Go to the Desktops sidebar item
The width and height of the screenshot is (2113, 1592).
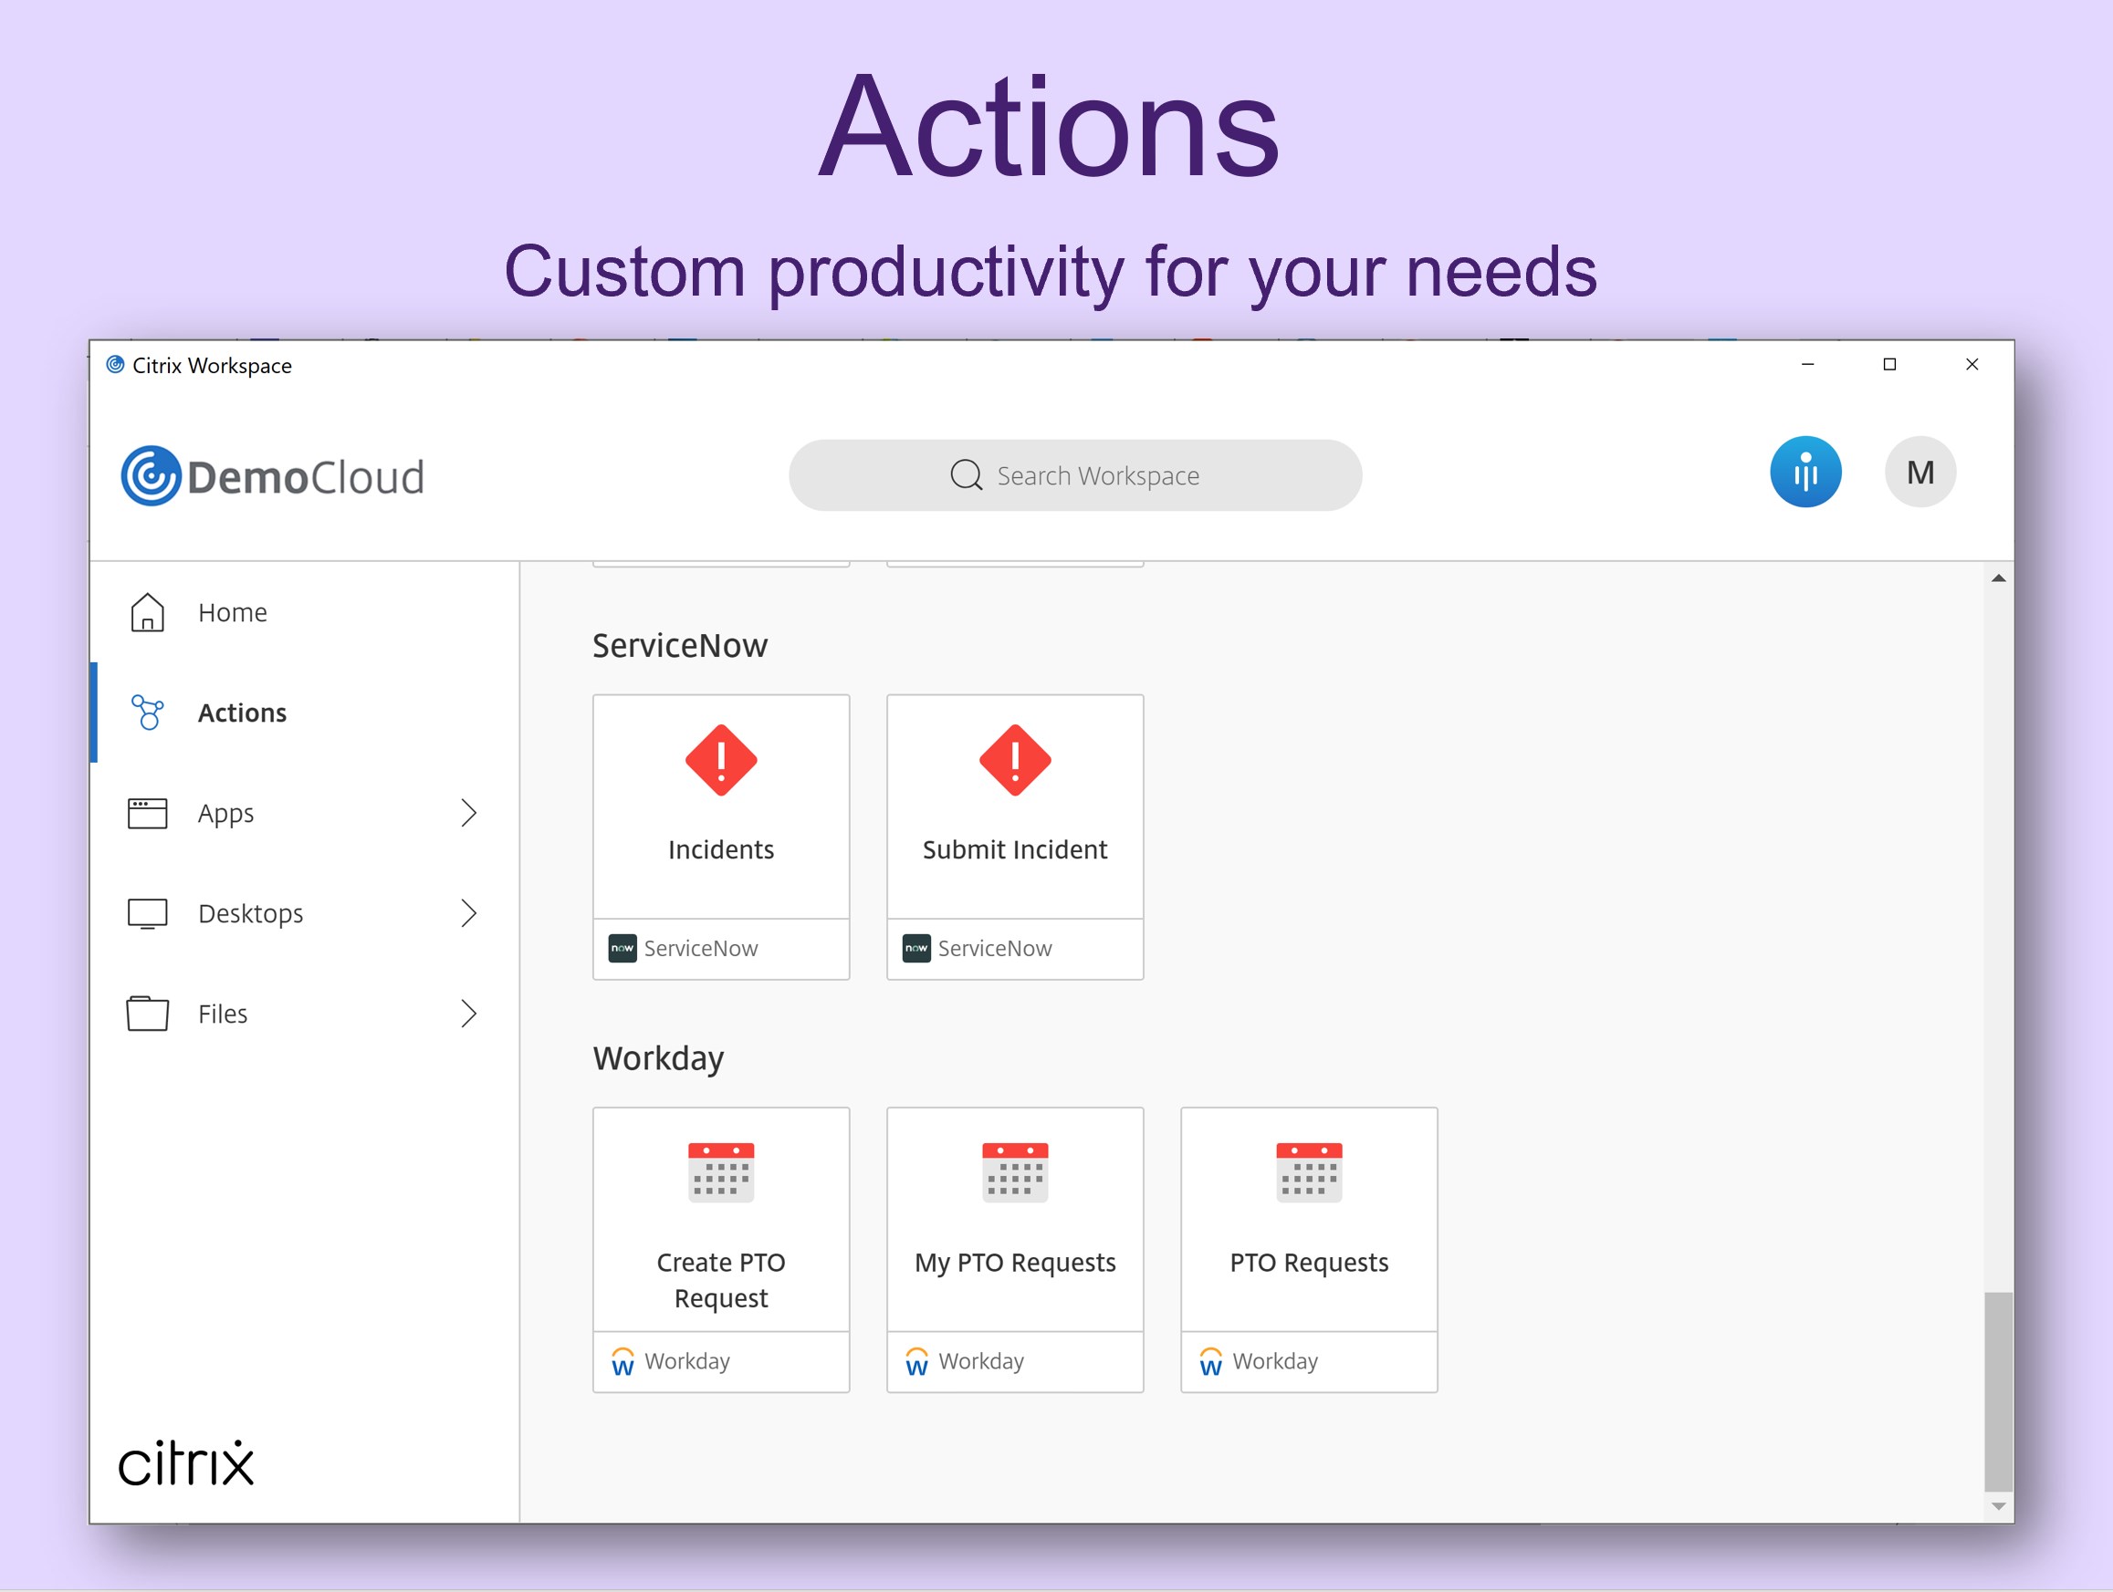click(250, 913)
